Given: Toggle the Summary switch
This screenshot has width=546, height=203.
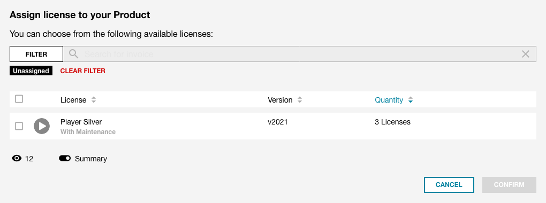Looking at the screenshot, I should pos(65,159).
